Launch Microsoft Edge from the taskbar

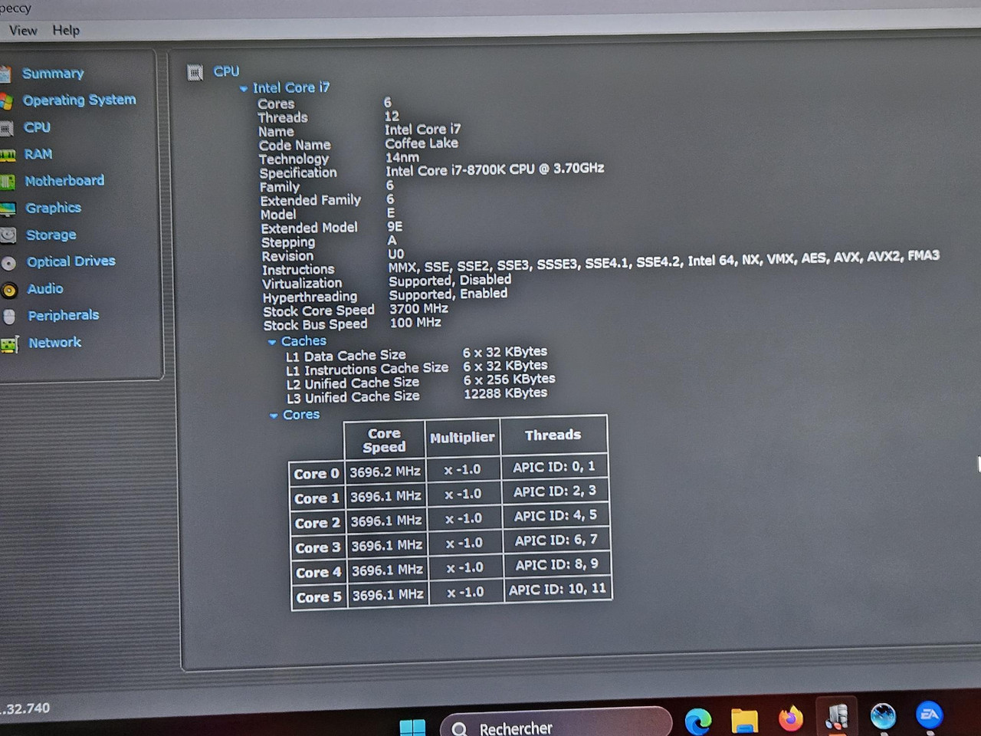click(698, 721)
